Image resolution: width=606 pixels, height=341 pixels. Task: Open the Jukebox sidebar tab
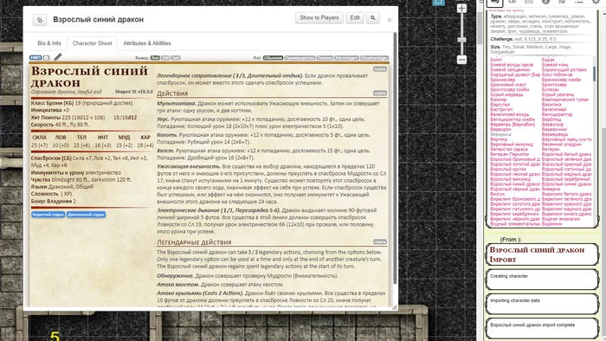pyautogui.click(x=562, y=2)
